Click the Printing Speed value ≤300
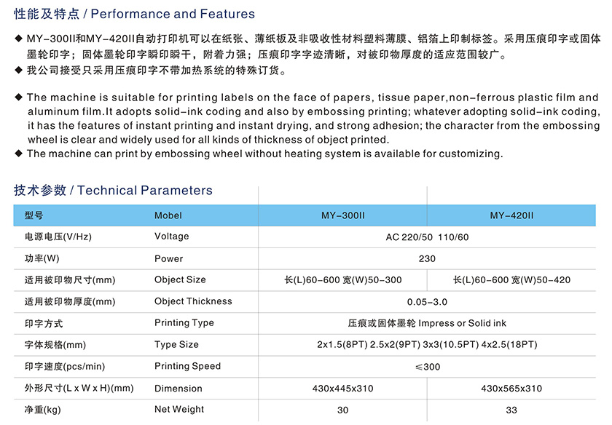 point(427,367)
